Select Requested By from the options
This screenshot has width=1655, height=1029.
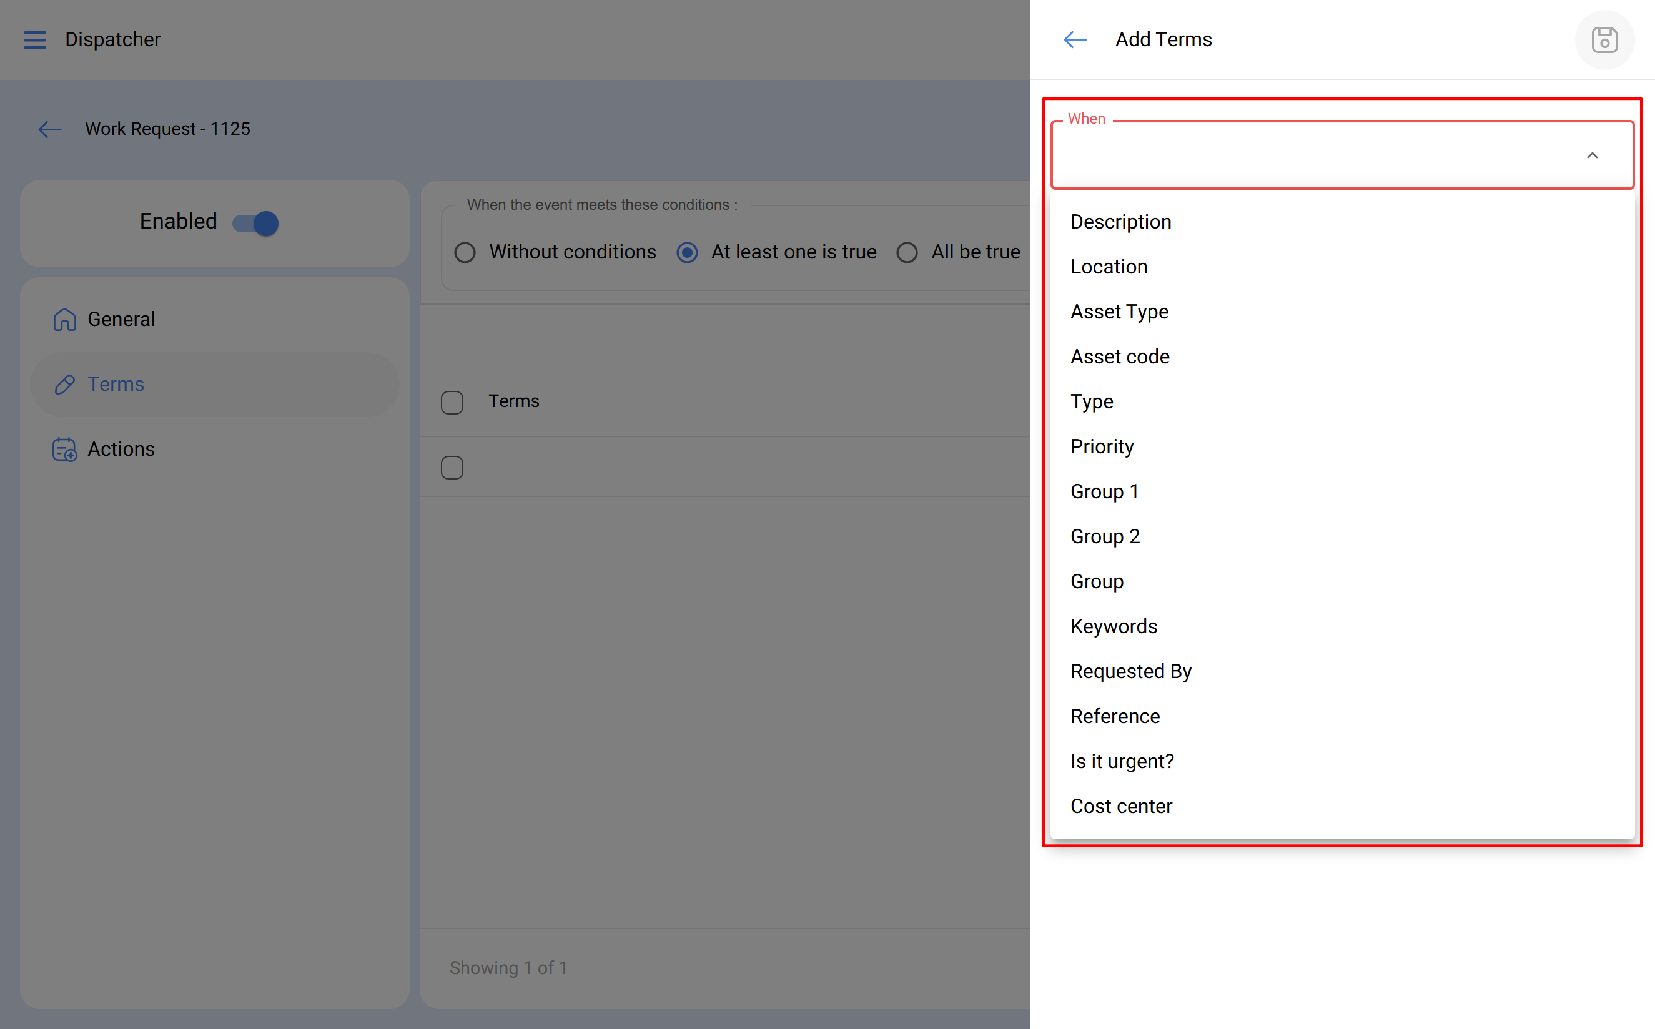pyautogui.click(x=1130, y=671)
